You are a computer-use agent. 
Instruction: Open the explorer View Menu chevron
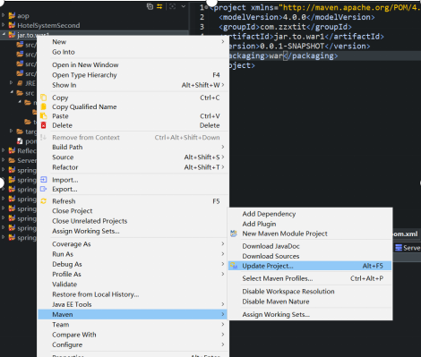click(184, 6)
